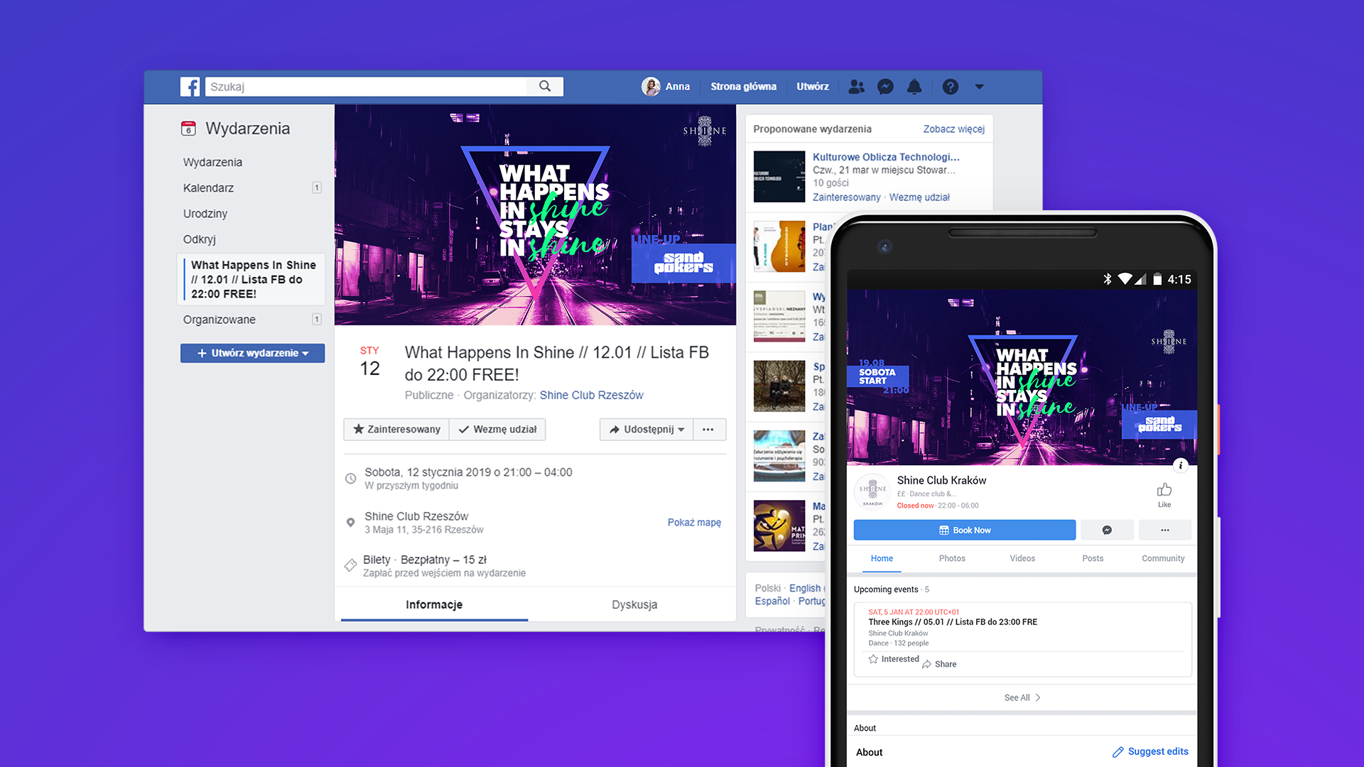Screen dimensions: 1364x767
Task: Open Kalendarz in sidebar
Action: coord(208,188)
